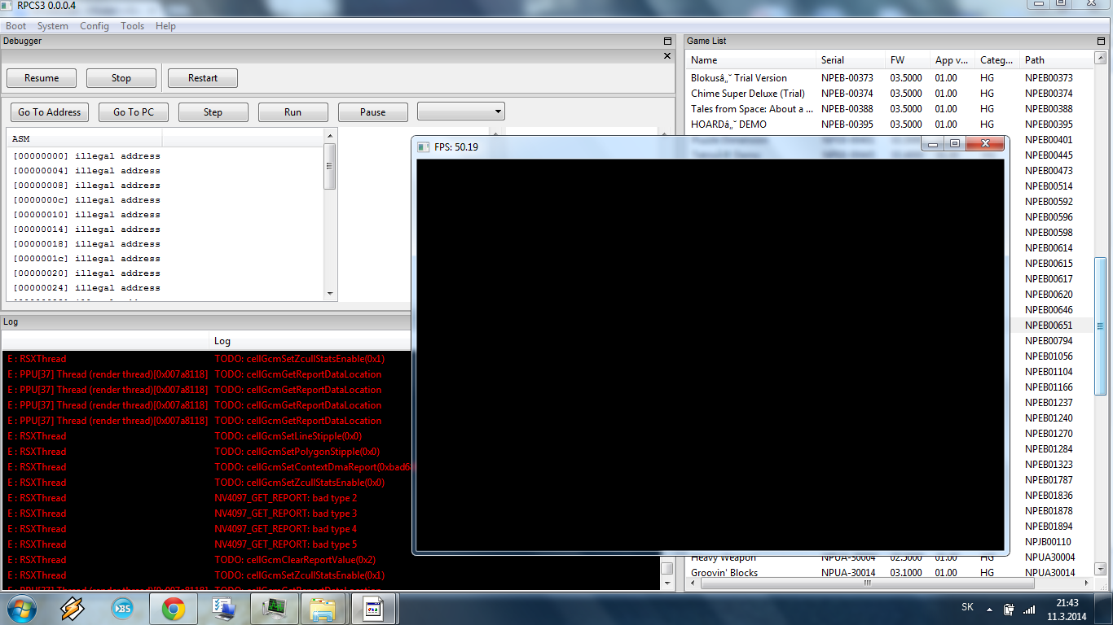This screenshot has height=625, width=1113.
Task: Select the Blokus Trial Version game row
Action: pyautogui.click(x=890, y=78)
